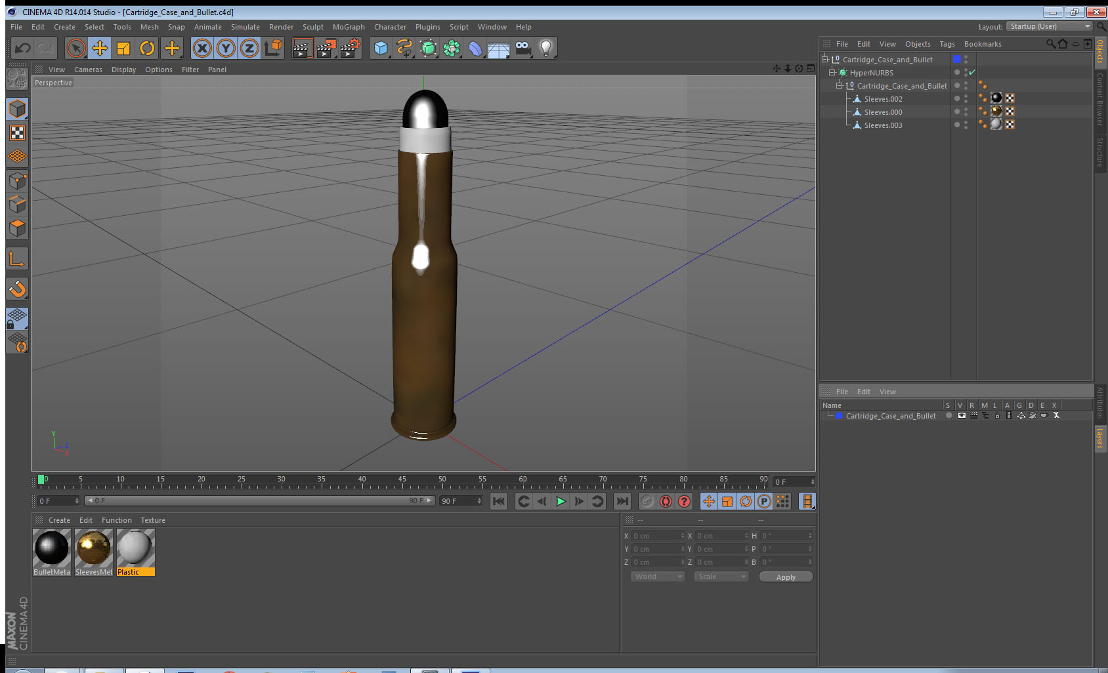Play animation forward
The height and width of the screenshot is (673, 1108).
[x=561, y=501]
